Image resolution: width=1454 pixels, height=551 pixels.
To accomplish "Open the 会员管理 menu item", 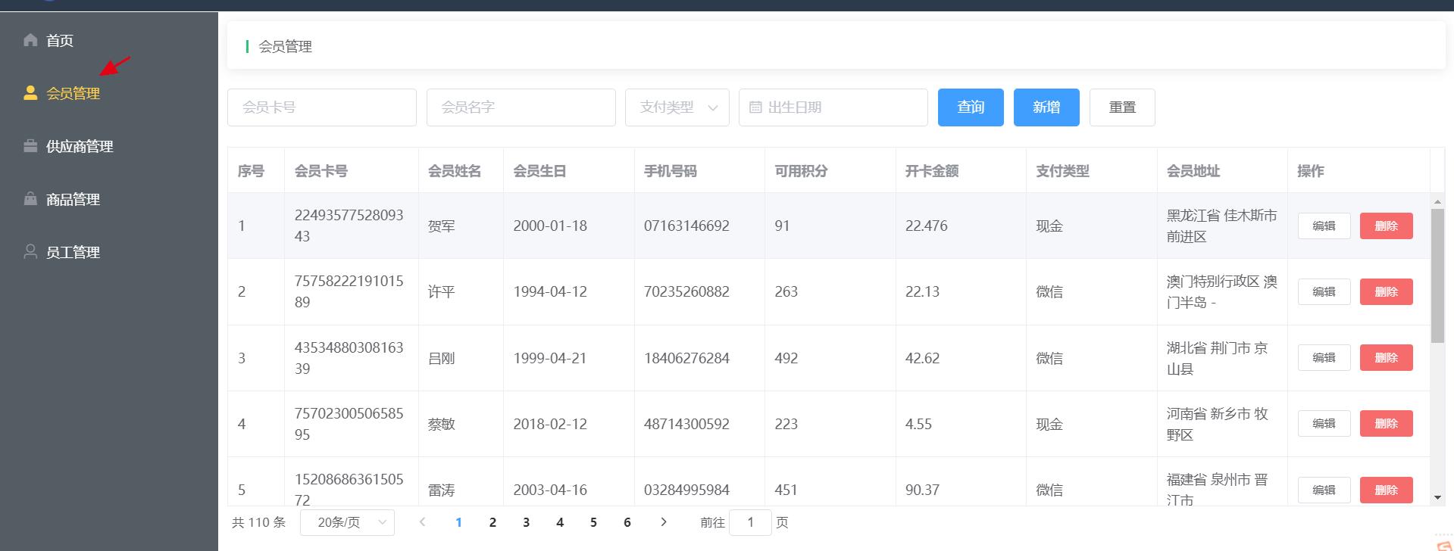I will point(109,93).
